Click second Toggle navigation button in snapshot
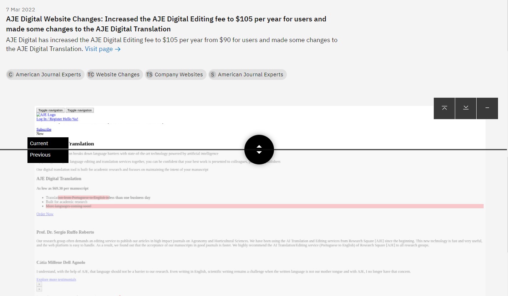The height and width of the screenshot is (296, 508). pyautogui.click(x=80, y=110)
